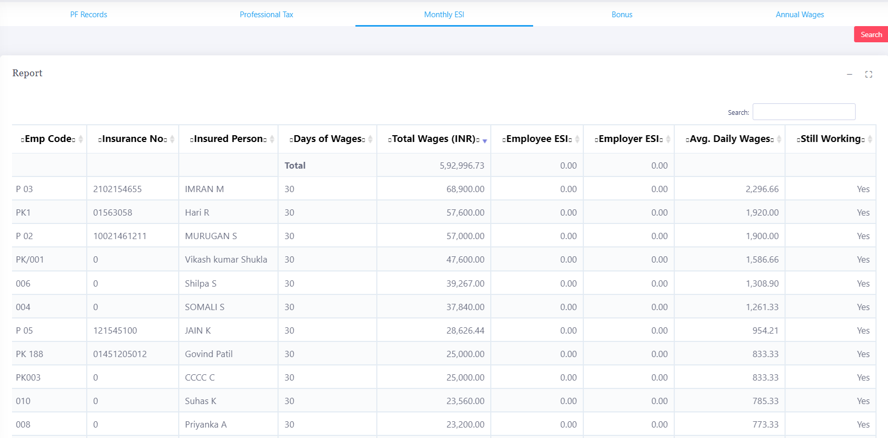
Task: Click insured person Govind Patil
Action: [x=209, y=354]
